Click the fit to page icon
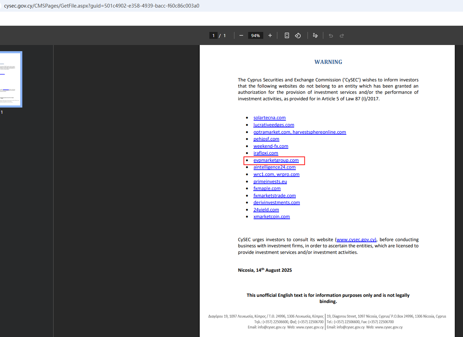Screen dimensions: 463x337 click(x=287, y=35)
